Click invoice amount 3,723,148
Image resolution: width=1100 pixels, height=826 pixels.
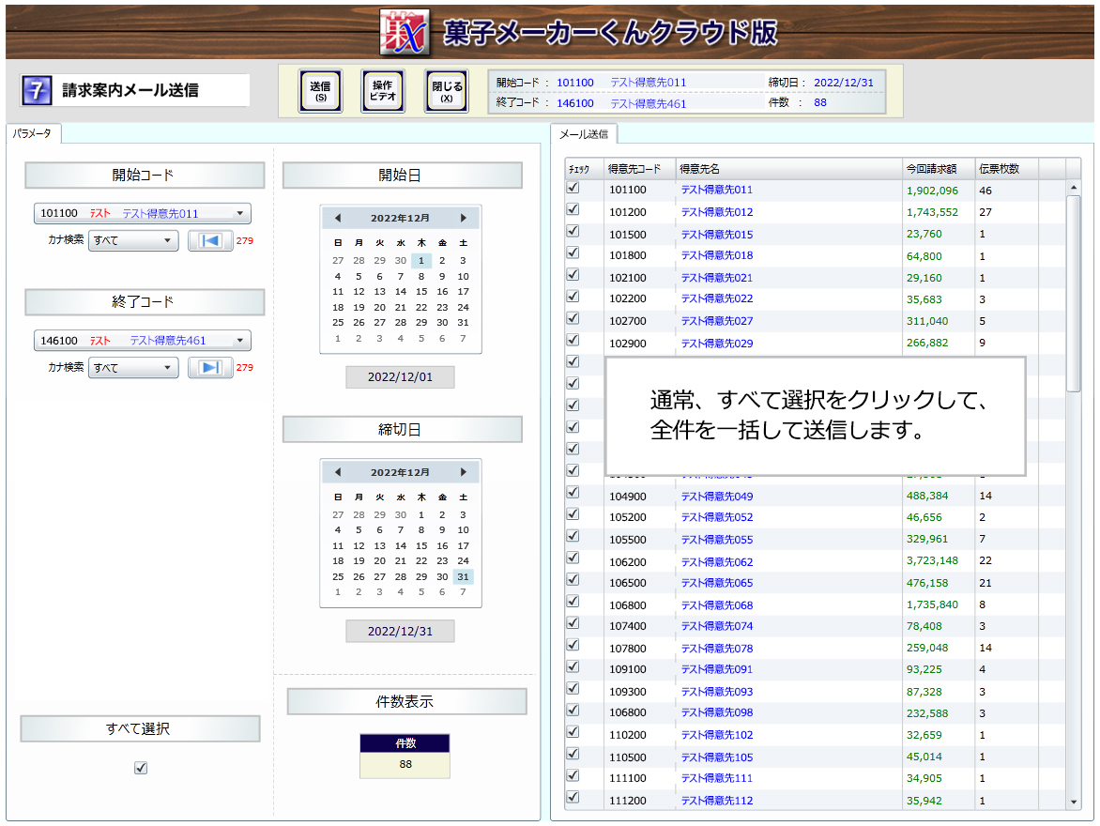tap(932, 560)
